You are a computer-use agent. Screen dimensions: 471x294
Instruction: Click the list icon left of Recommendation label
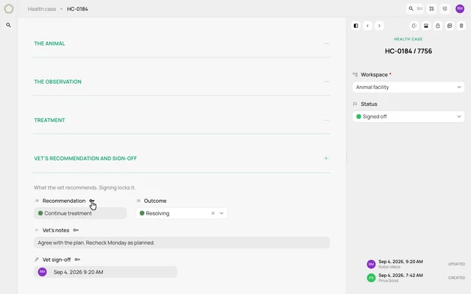(x=37, y=201)
